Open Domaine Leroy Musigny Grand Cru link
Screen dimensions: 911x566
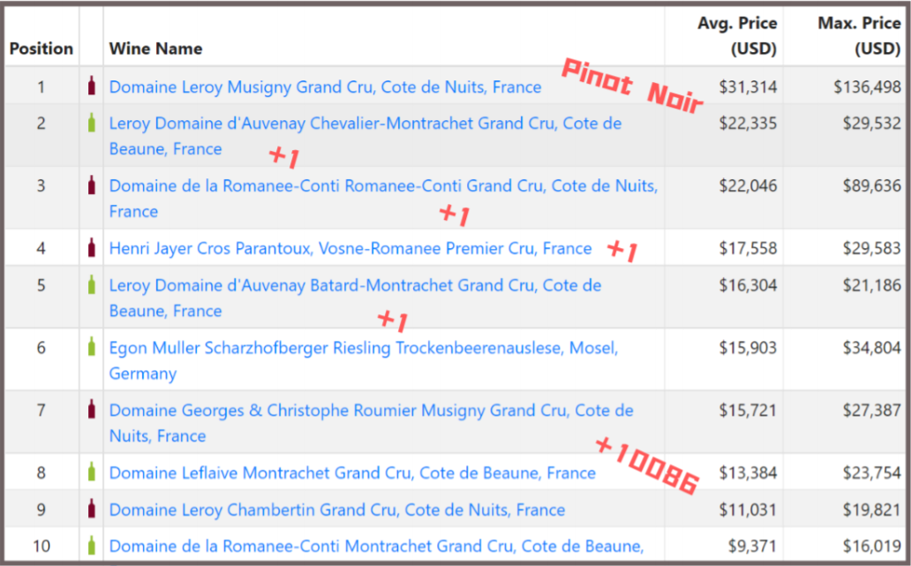coord(325,87)
